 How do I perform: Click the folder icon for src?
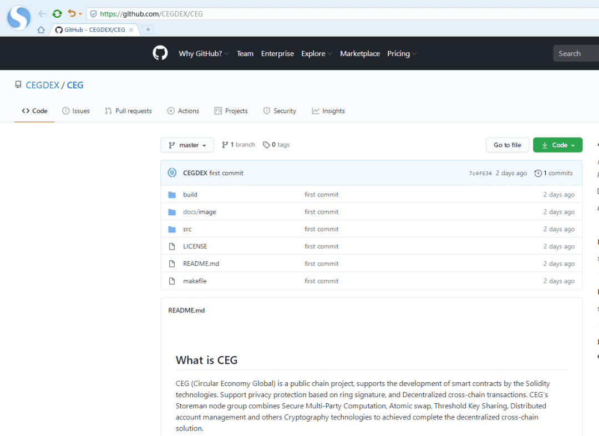(x=172, y=229)
